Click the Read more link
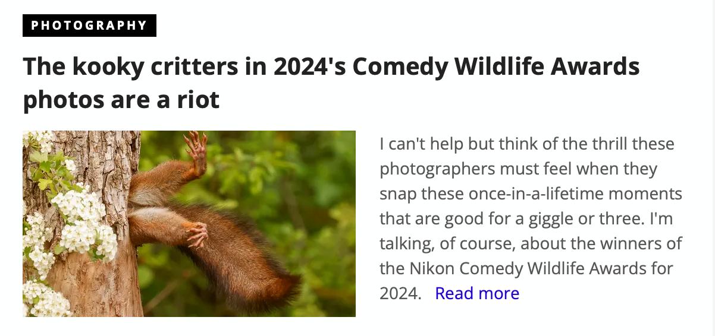 pos(477,293)
